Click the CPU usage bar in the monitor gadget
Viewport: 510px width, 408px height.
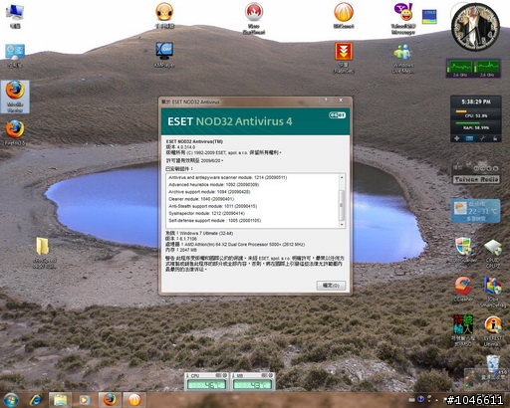pos(476,111)
